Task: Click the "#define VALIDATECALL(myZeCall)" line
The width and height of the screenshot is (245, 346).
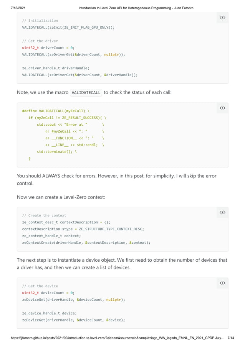Action: [56, 111]
